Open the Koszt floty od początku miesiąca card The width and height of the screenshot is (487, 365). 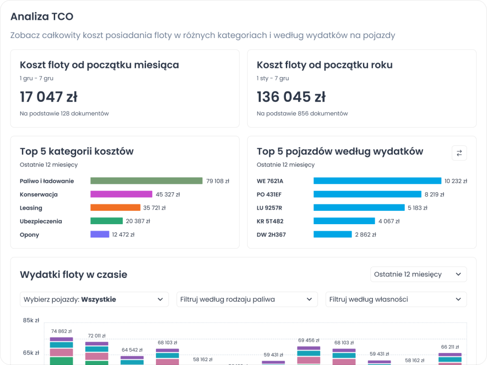point(125,88)
